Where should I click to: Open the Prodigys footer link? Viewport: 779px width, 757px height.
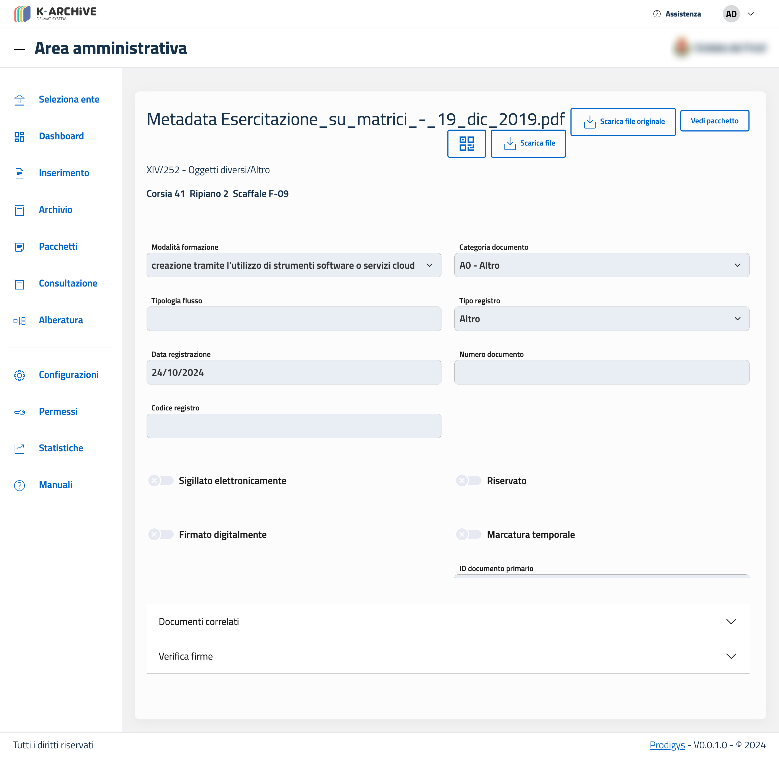click(667, 745)
